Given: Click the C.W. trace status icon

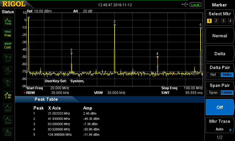Looking at the screenshot, I should 8,95.
